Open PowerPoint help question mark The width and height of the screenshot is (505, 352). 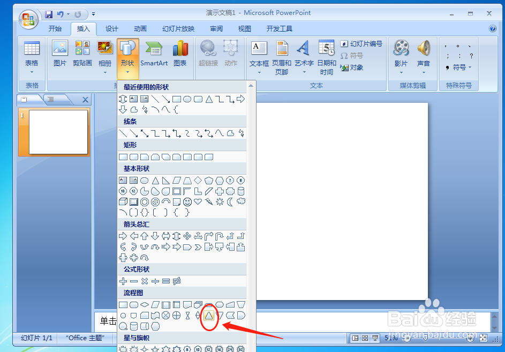tap(493, 28)
